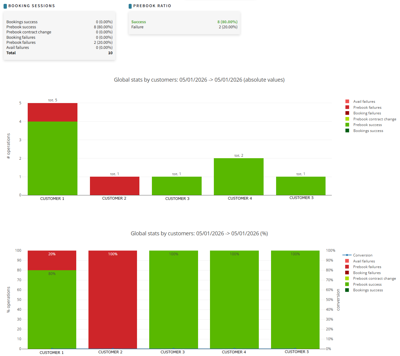400x356 pixels.
Task: Toggle Prebook contract change in percentage legend
Action: [374, 279]
